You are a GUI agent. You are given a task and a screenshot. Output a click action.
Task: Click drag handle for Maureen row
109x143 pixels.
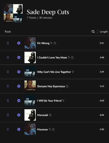click(8, 129)
